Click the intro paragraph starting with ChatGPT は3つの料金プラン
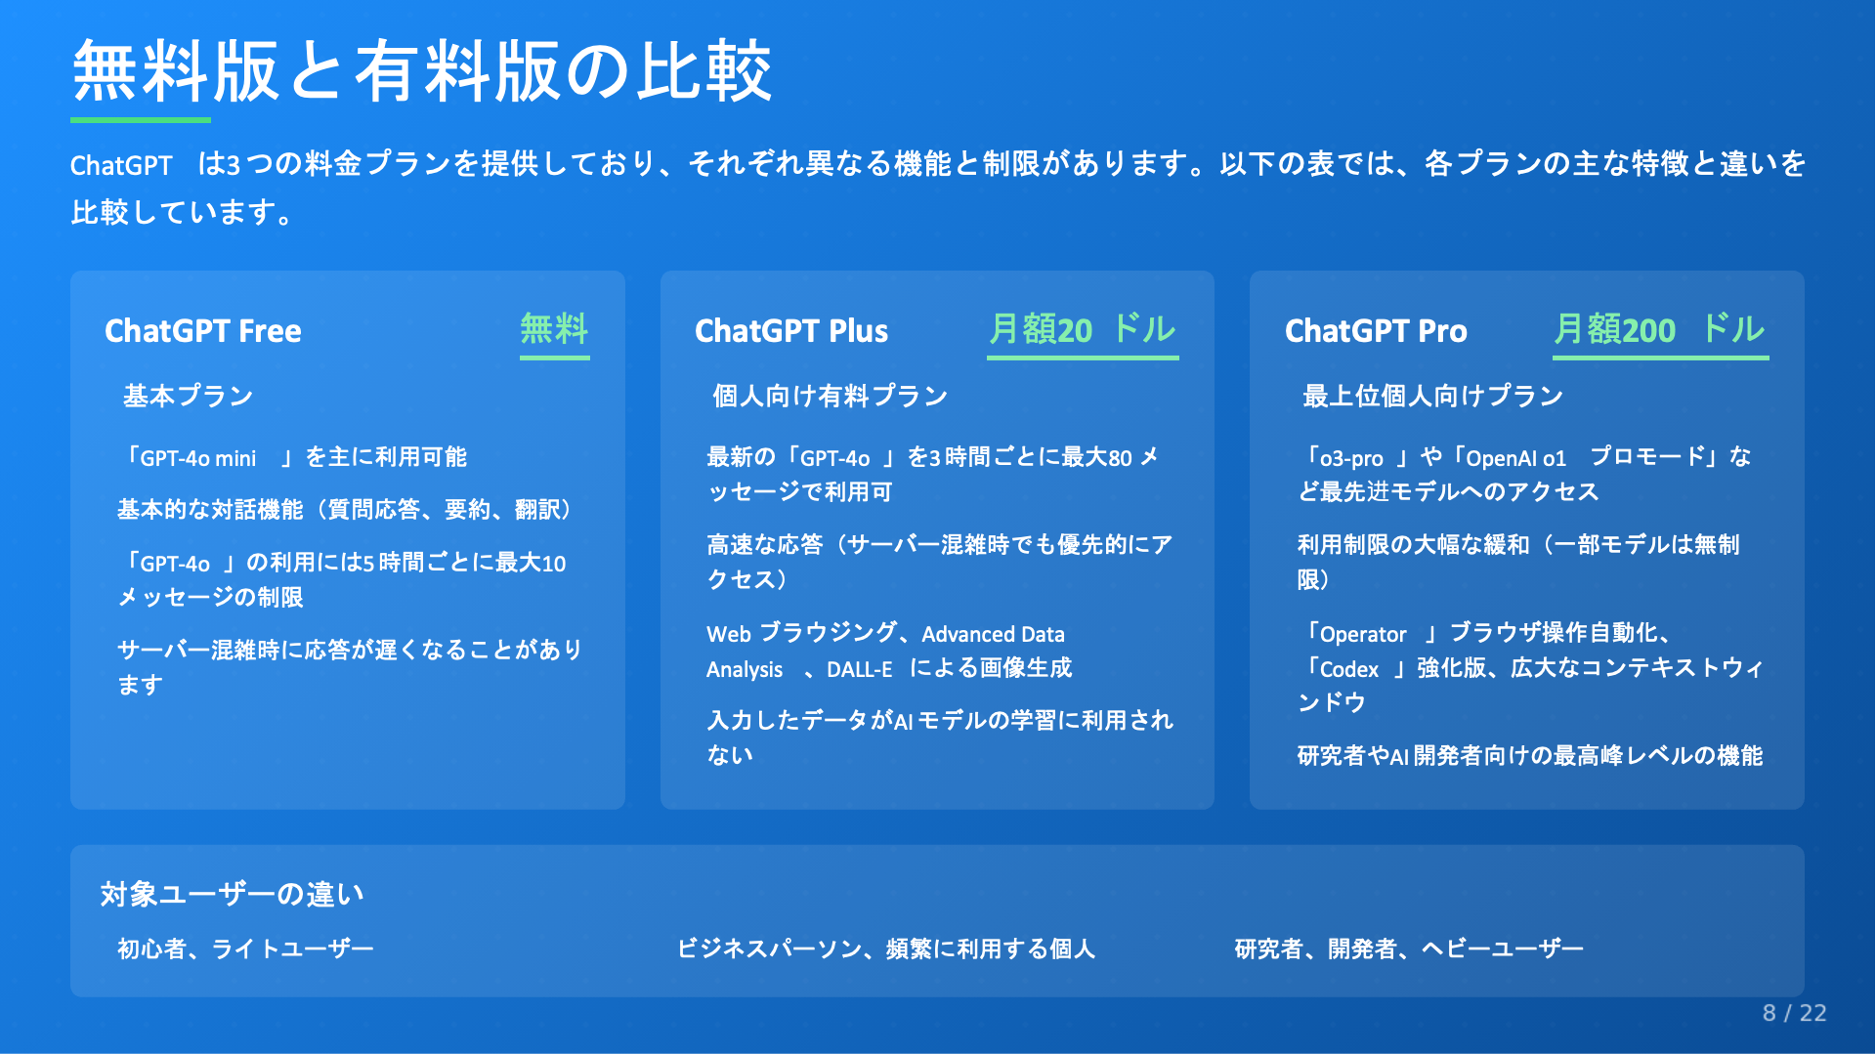The image size is (1876, 1054). [938, 187]
